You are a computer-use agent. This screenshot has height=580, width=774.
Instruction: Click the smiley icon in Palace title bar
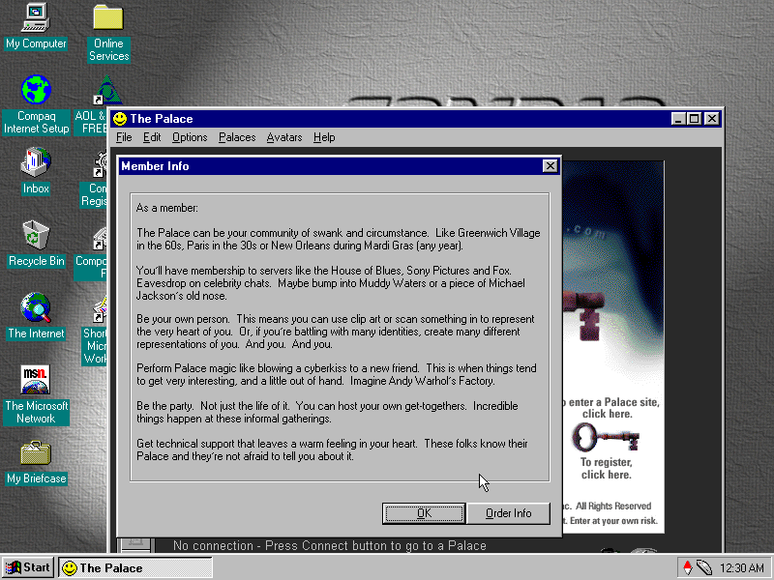120,119
